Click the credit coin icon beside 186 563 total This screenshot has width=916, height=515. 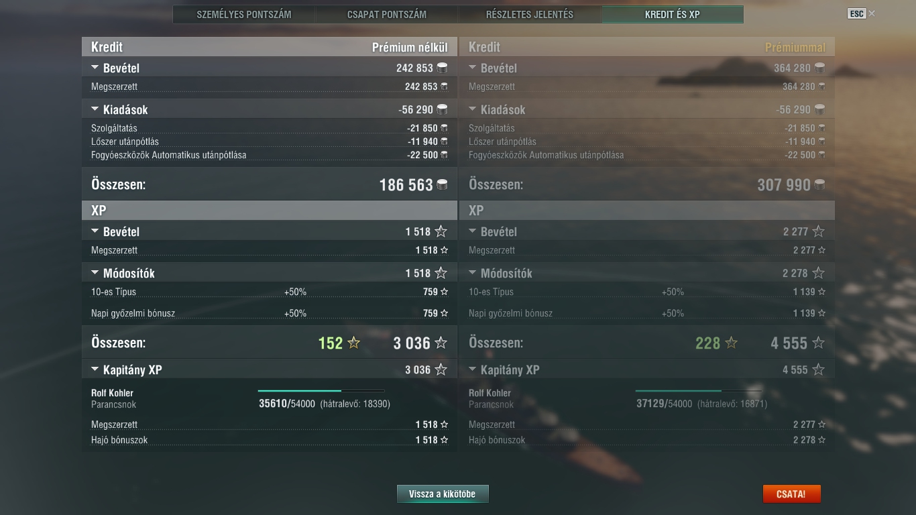[442, 184]
